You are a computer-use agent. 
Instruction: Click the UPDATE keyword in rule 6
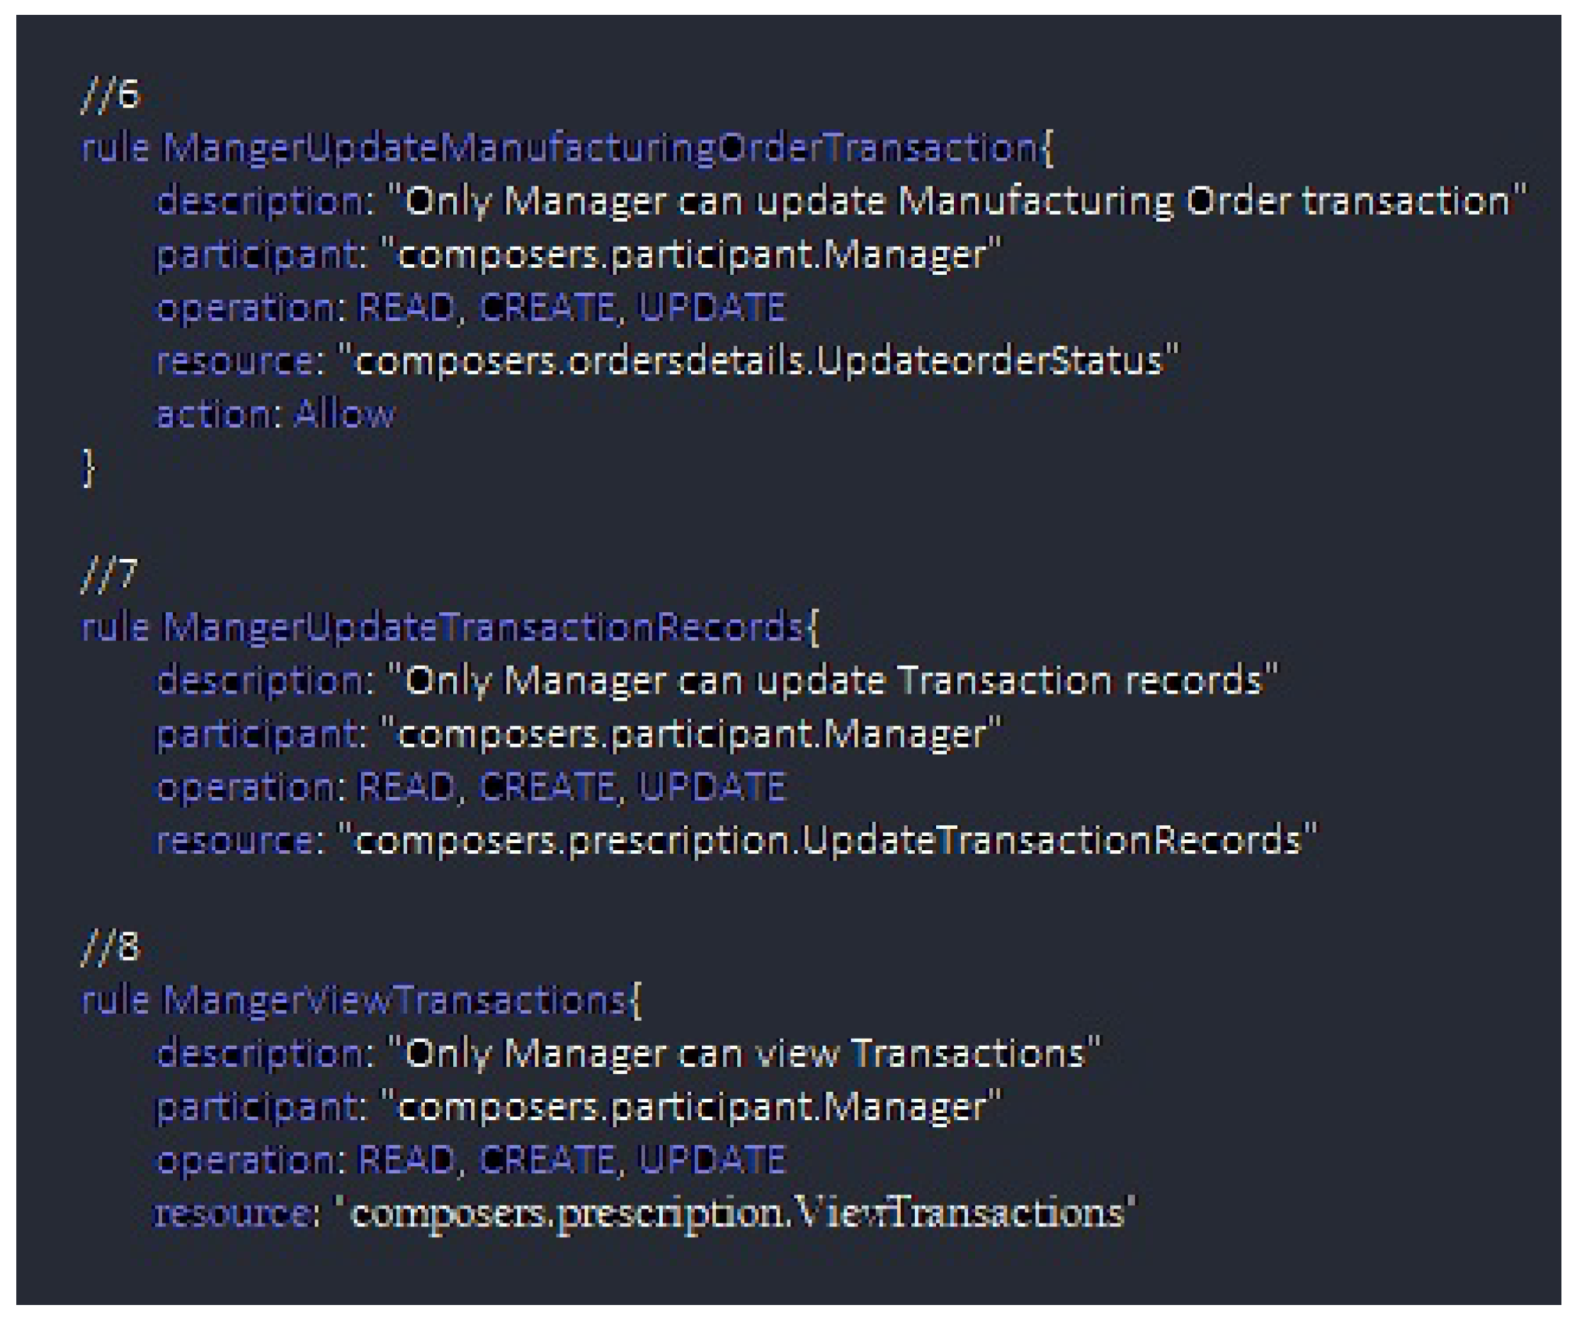pos(710,308)
